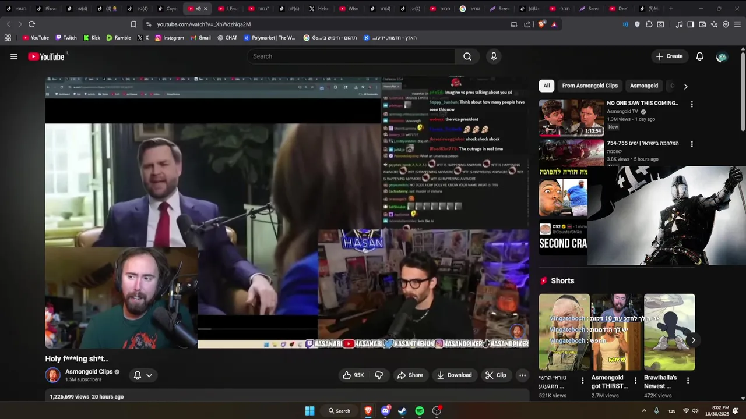Open the Polymarket bookmark
Viewport: 746px width, 419px height.
pos(270,38)
